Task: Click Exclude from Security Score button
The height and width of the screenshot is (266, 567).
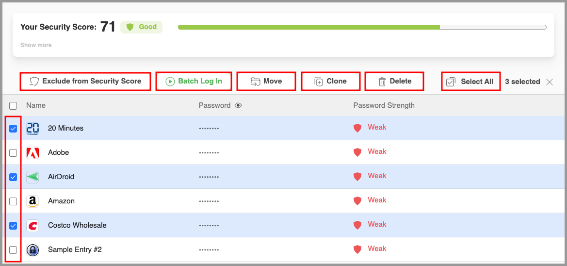Action: (85, 82)
